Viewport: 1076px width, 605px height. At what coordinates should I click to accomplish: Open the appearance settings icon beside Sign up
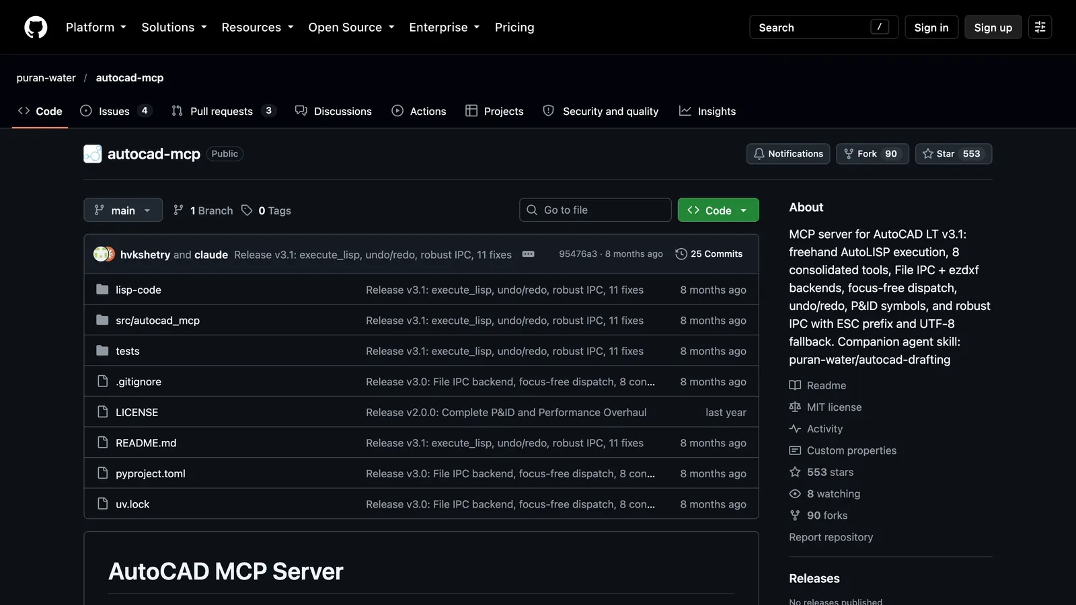[x=1040, y=27]
